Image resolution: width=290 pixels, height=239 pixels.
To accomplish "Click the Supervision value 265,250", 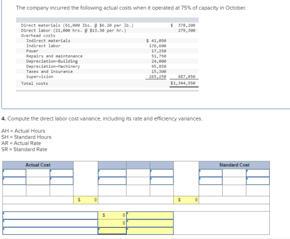I will 157,77.
